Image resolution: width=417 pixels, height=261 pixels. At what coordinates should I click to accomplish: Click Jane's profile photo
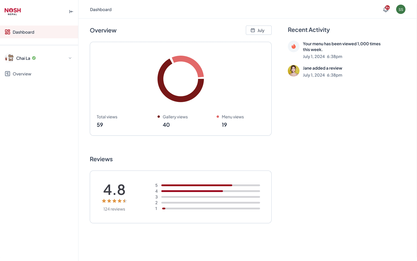click(293, 71)
